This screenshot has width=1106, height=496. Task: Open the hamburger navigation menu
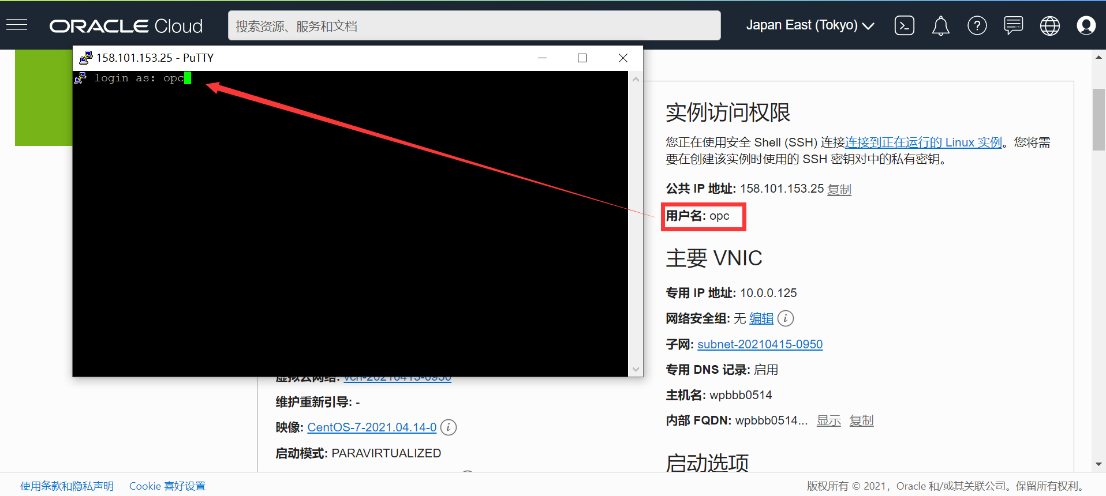pos(17,25)
